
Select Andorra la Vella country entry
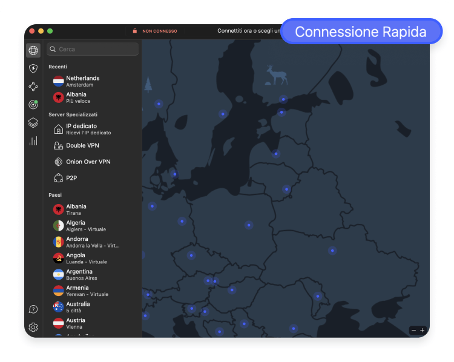[x=93, y=242]
